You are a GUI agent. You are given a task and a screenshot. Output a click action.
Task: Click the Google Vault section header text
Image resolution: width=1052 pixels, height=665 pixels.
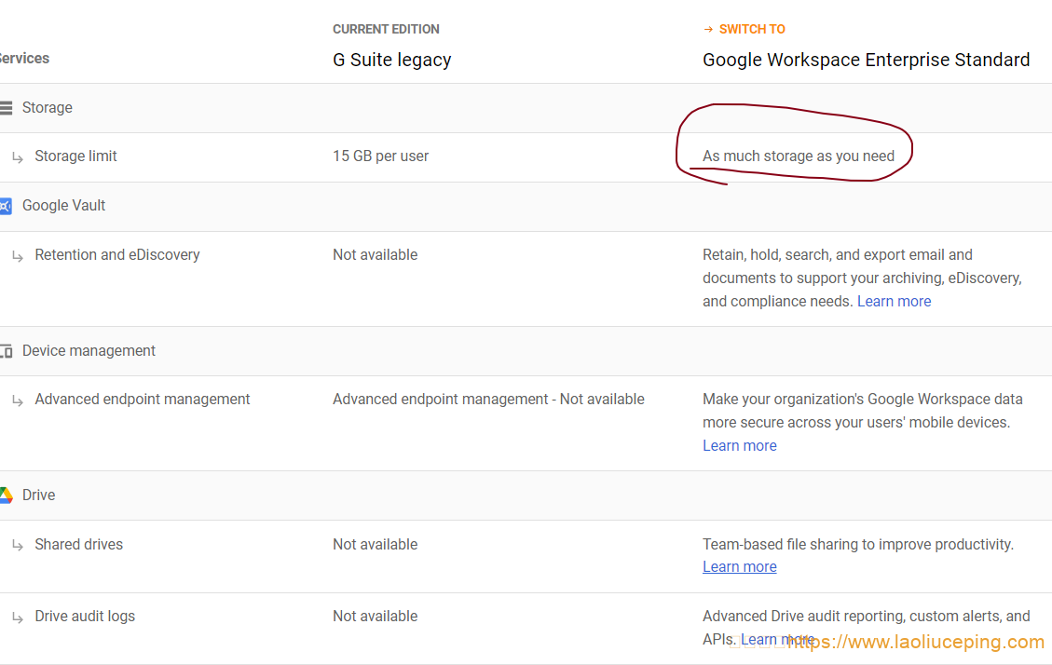63,206
